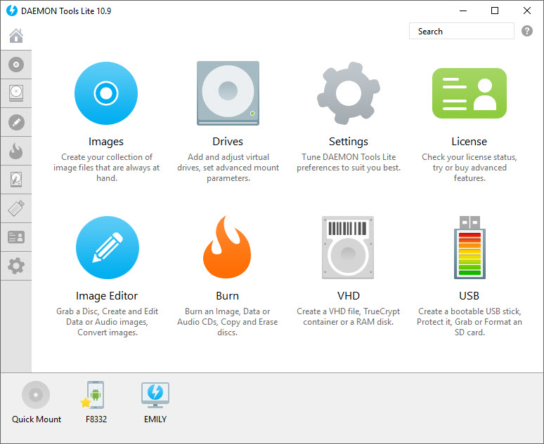
Task: Open the large Images tile
Action: click(106, 93)
